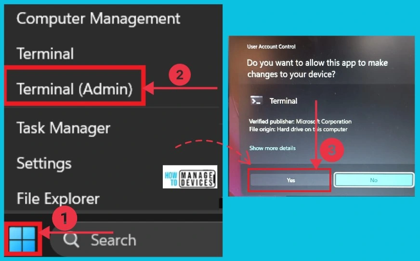420x261 pixels.
Task: Select the Terminal menu entry
Action: click(x=45, y=54)
